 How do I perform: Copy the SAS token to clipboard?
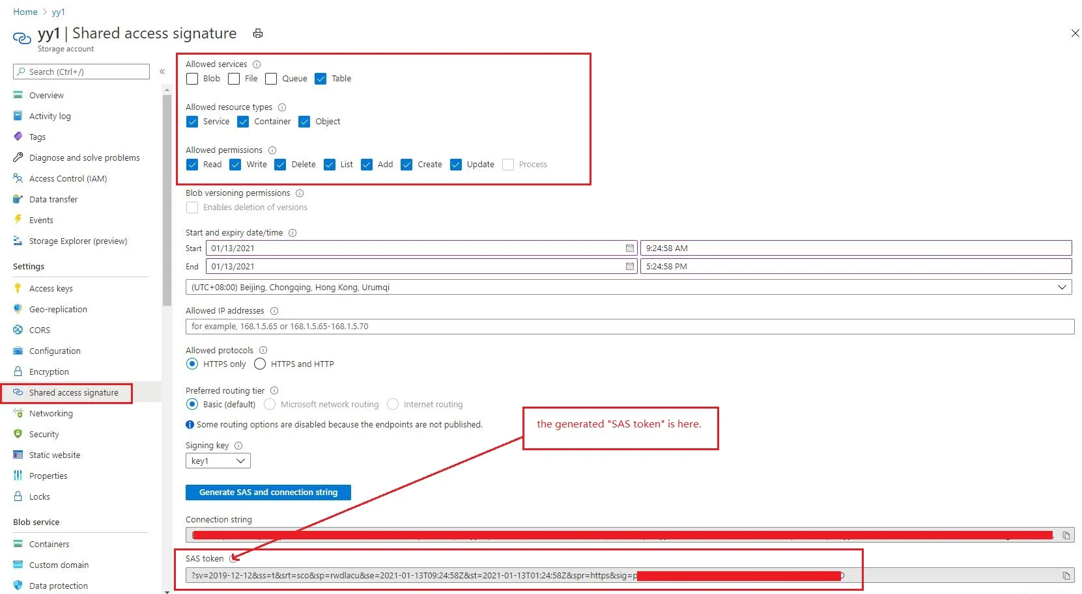coord(1066,576)
